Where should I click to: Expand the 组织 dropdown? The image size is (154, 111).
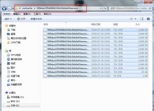click(8, 19)
